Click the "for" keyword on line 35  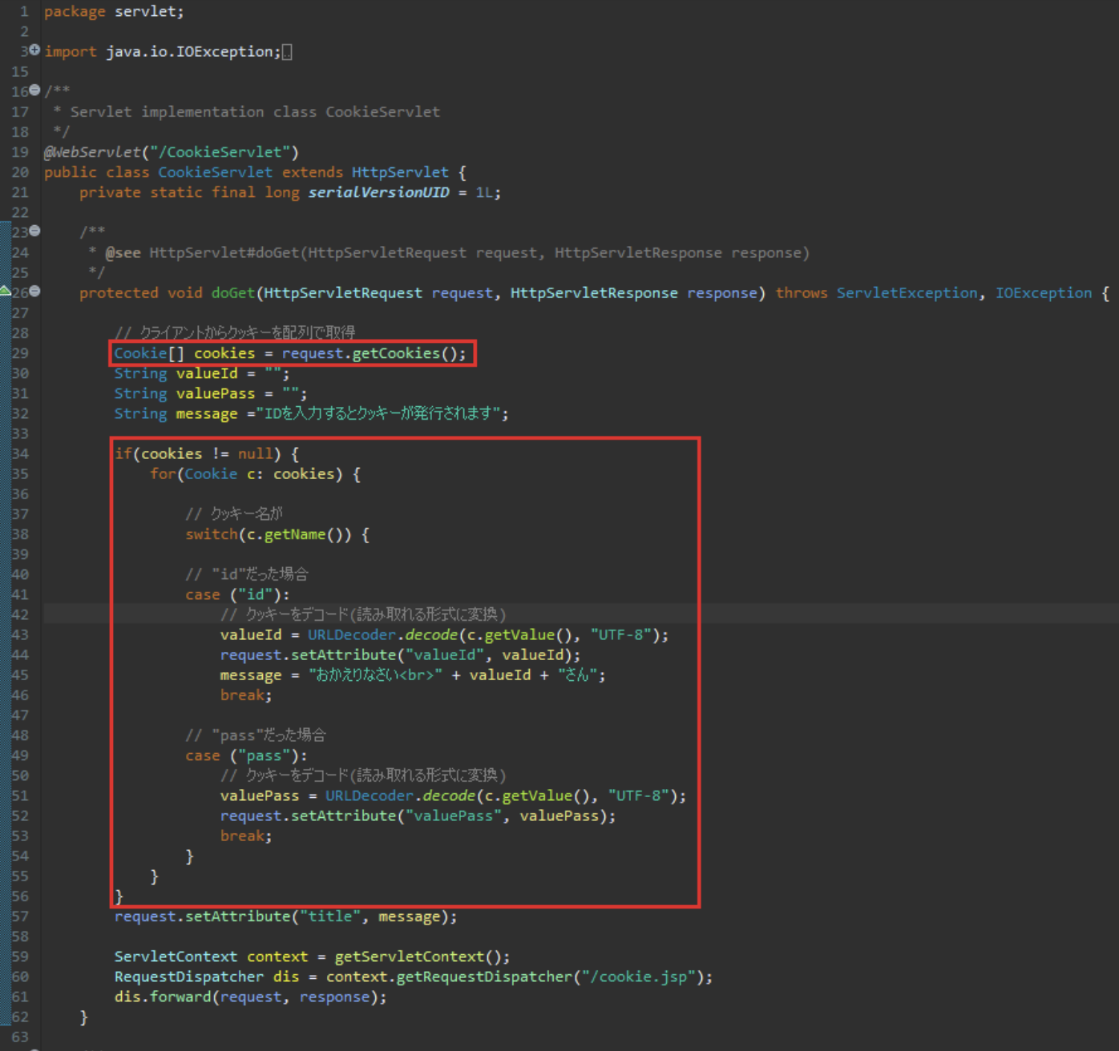click(163, 474)
